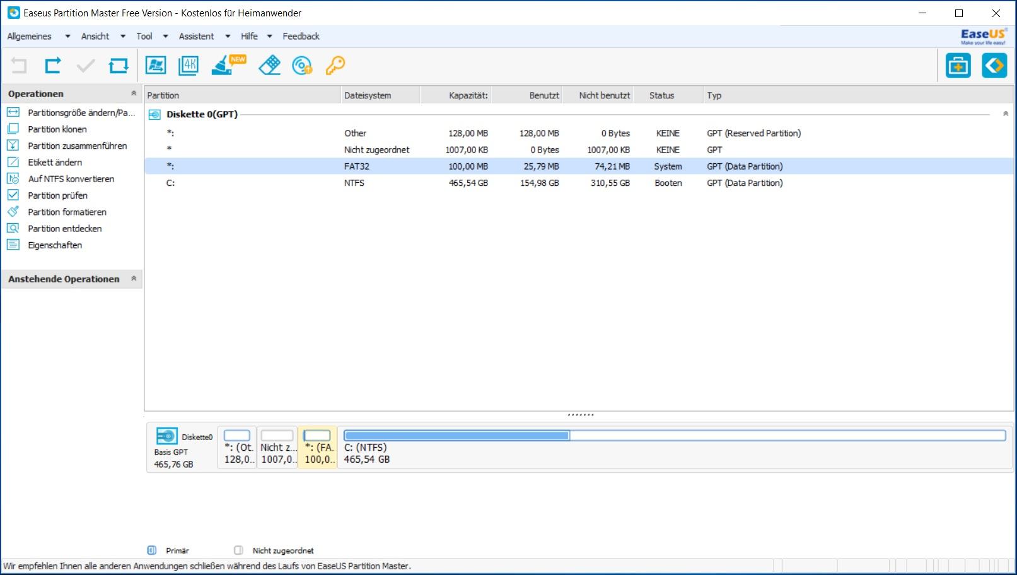
Task: Open the first-aid kit recovery tool icon
Action: pyautogui.click(x=958, y=66)
